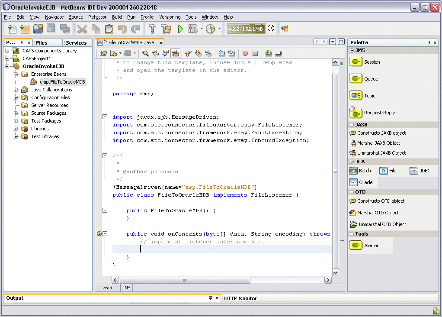Viewport: 442px width, 317px height.
Task: Click the Build Main Project hammer icon
Action: (153, 29)
